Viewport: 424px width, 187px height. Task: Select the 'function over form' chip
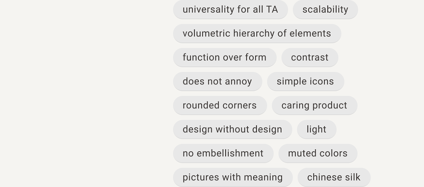point(224,57)
